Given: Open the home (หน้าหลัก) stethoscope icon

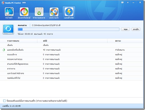Looking at the screenshot, I should 9,12.
